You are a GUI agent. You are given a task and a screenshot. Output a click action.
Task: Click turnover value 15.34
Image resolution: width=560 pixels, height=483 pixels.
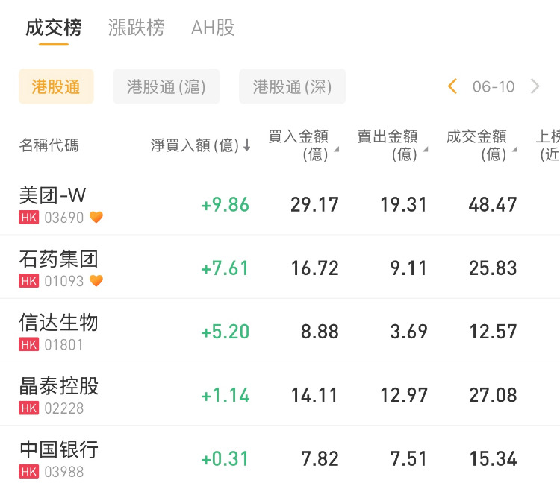(493, 458)
